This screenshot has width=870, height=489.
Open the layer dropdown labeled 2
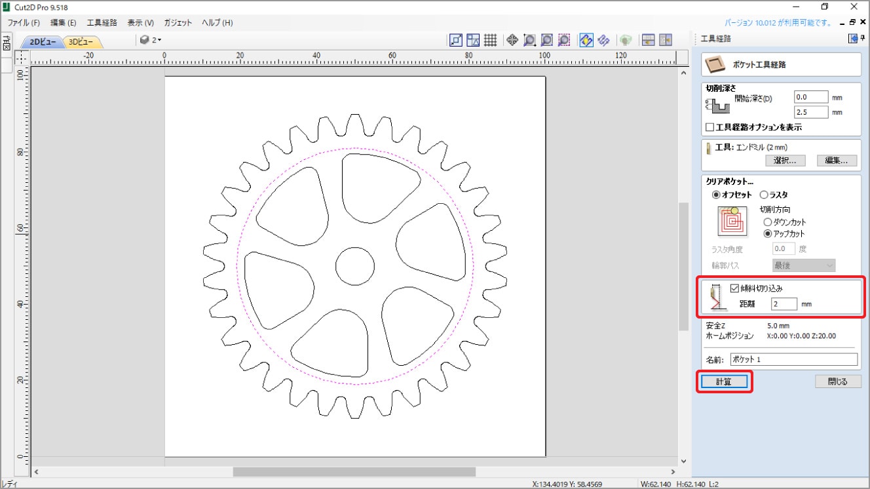[151, 40]
